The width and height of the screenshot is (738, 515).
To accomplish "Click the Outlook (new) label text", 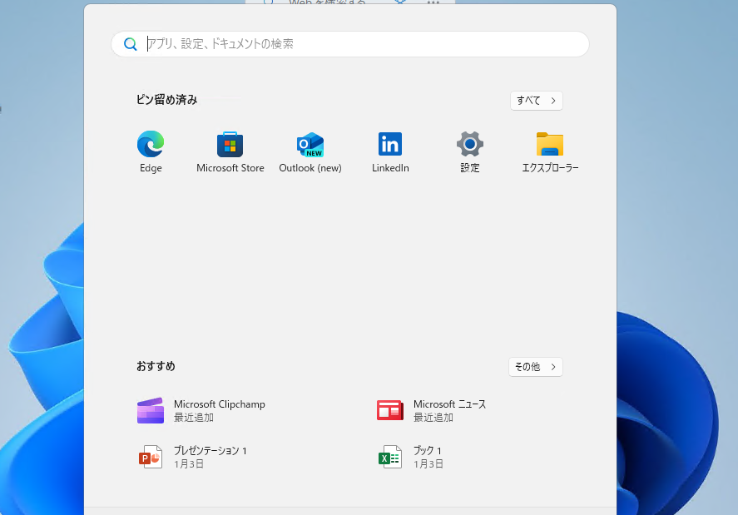I will [x=310, y=168].
